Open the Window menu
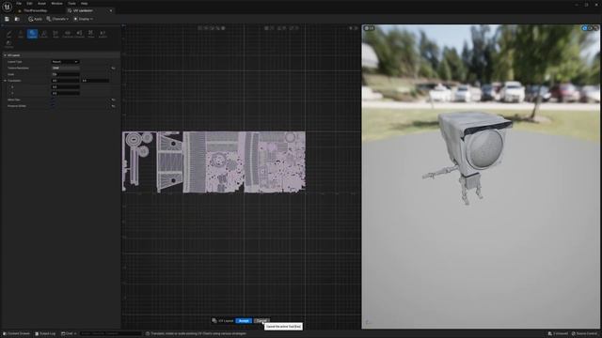Image resolution: width=602 pixels, height=338 pixels. (56, 4)
